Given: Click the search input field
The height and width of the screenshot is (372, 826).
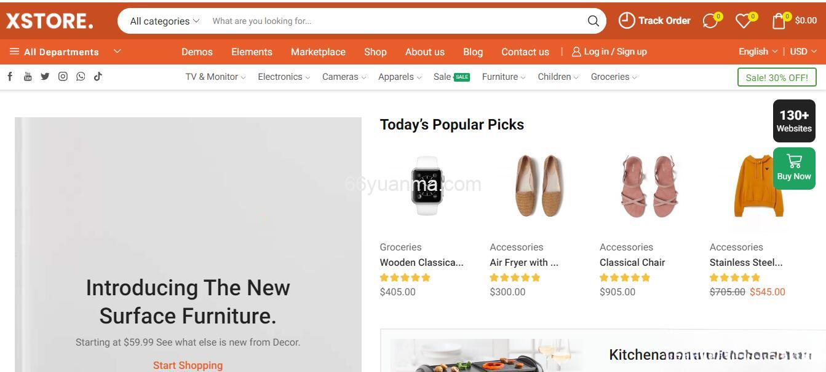Looking at the screenshot, I should tap(394, 21).
